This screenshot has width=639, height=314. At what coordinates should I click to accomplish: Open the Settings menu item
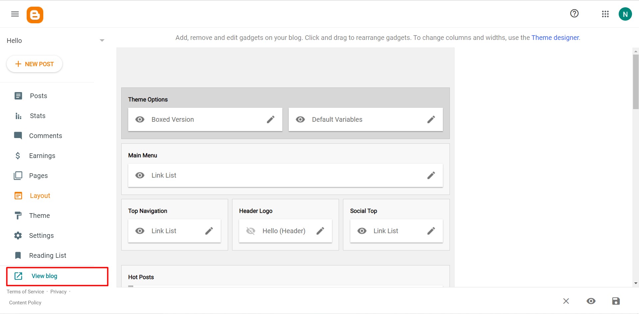[41, 235]
